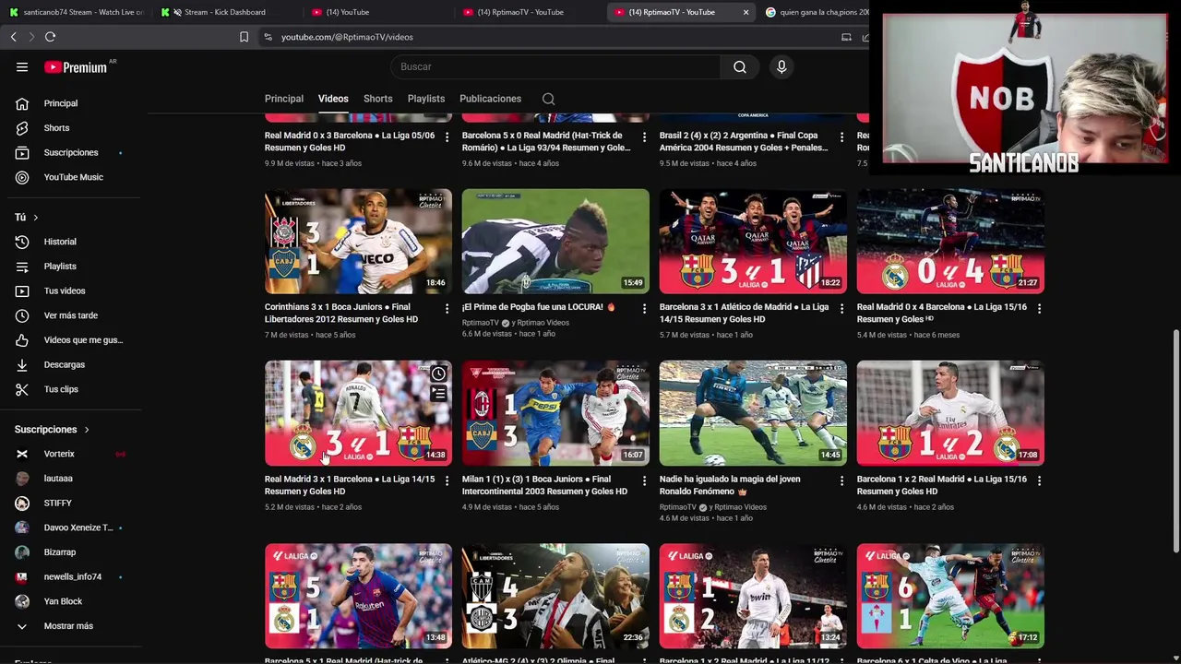Add Real Madrid 3 x 1 video to watch later
The width and height of the screenshot is (1181, 664).
(x=438, y=373)
